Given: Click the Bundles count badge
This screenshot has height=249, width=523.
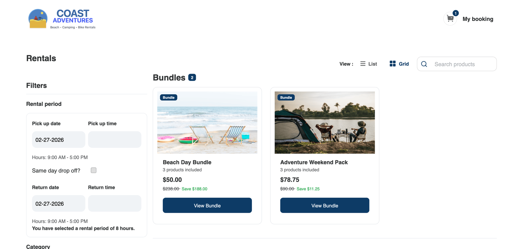Looking at the screenshot, I should point(192,77).
